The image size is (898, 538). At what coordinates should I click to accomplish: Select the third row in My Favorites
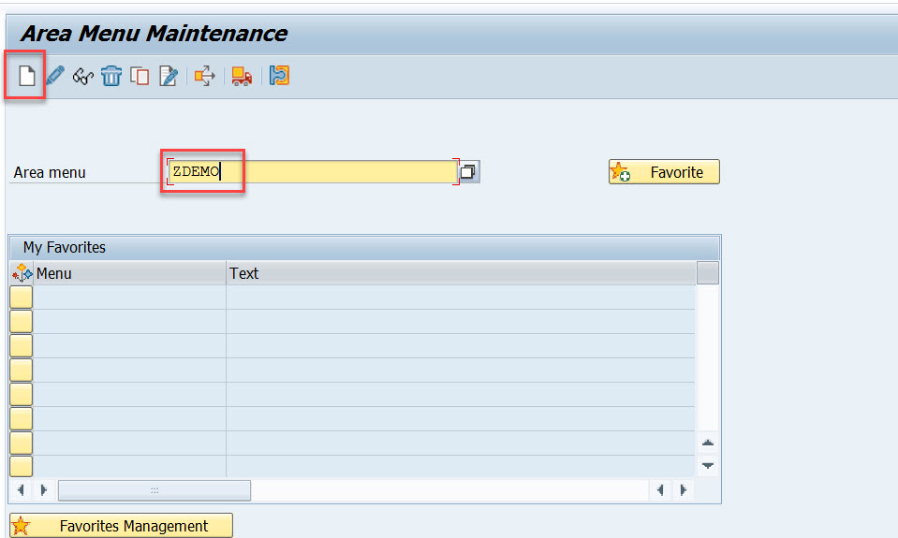[21, 346]
